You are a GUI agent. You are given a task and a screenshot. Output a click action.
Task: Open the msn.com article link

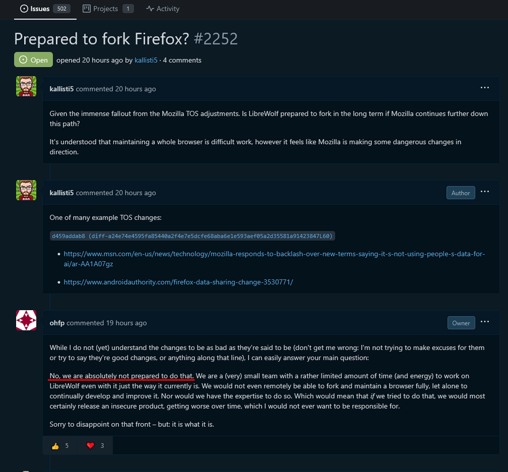click(274, 259)
